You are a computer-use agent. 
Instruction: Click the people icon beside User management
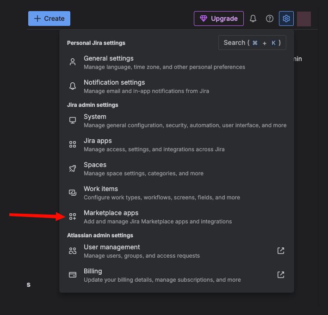click(73, 251)
